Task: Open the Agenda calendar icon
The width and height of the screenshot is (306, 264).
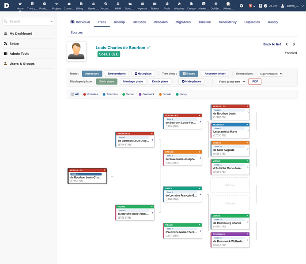Action: [143, 4]
